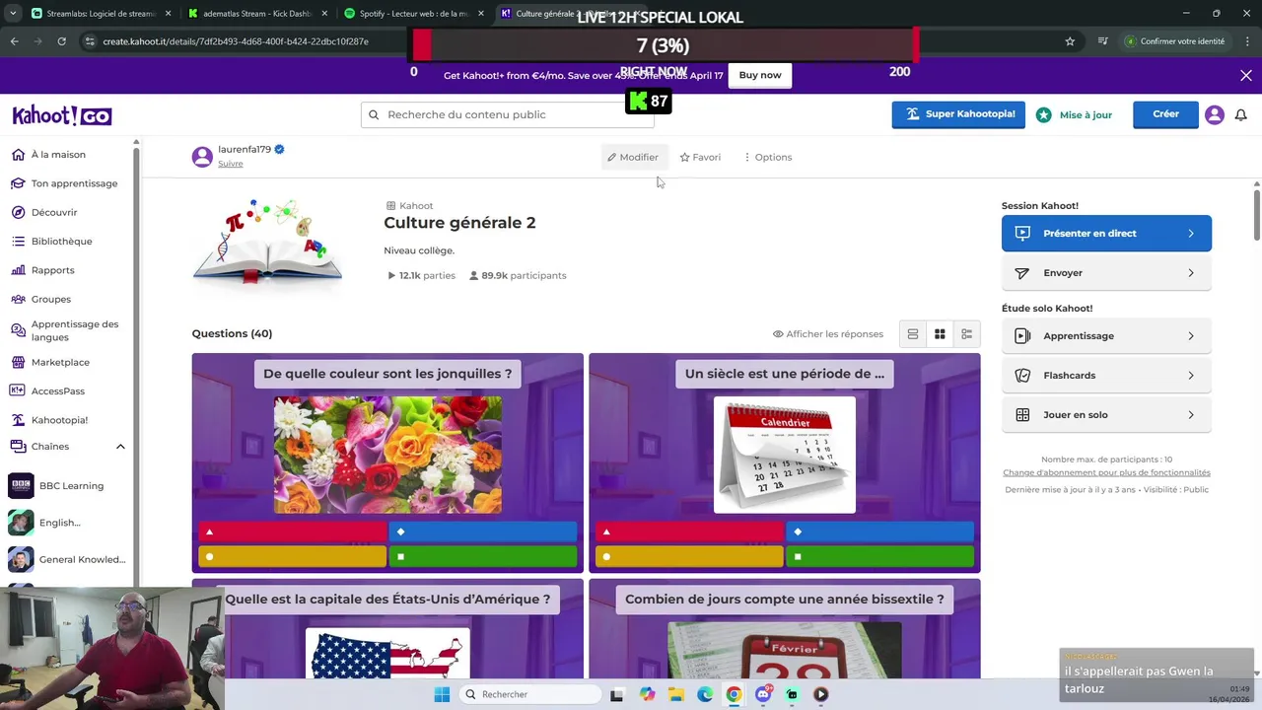The height and width of the screenshot is (710, 1262).
Task: Click blue diamond answer on jonquilles card
Action: click(483, 532)
